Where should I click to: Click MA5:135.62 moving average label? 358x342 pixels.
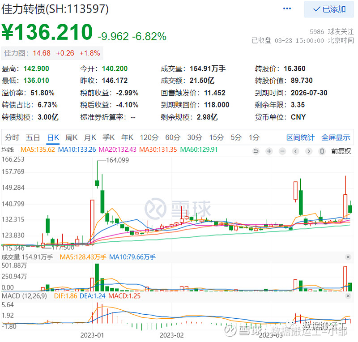click(38, 150)
